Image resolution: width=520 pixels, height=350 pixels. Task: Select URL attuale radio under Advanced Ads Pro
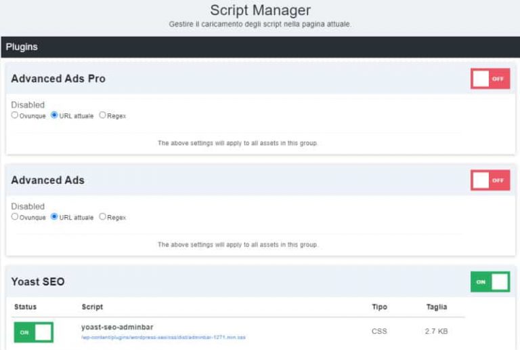point(54,115)
